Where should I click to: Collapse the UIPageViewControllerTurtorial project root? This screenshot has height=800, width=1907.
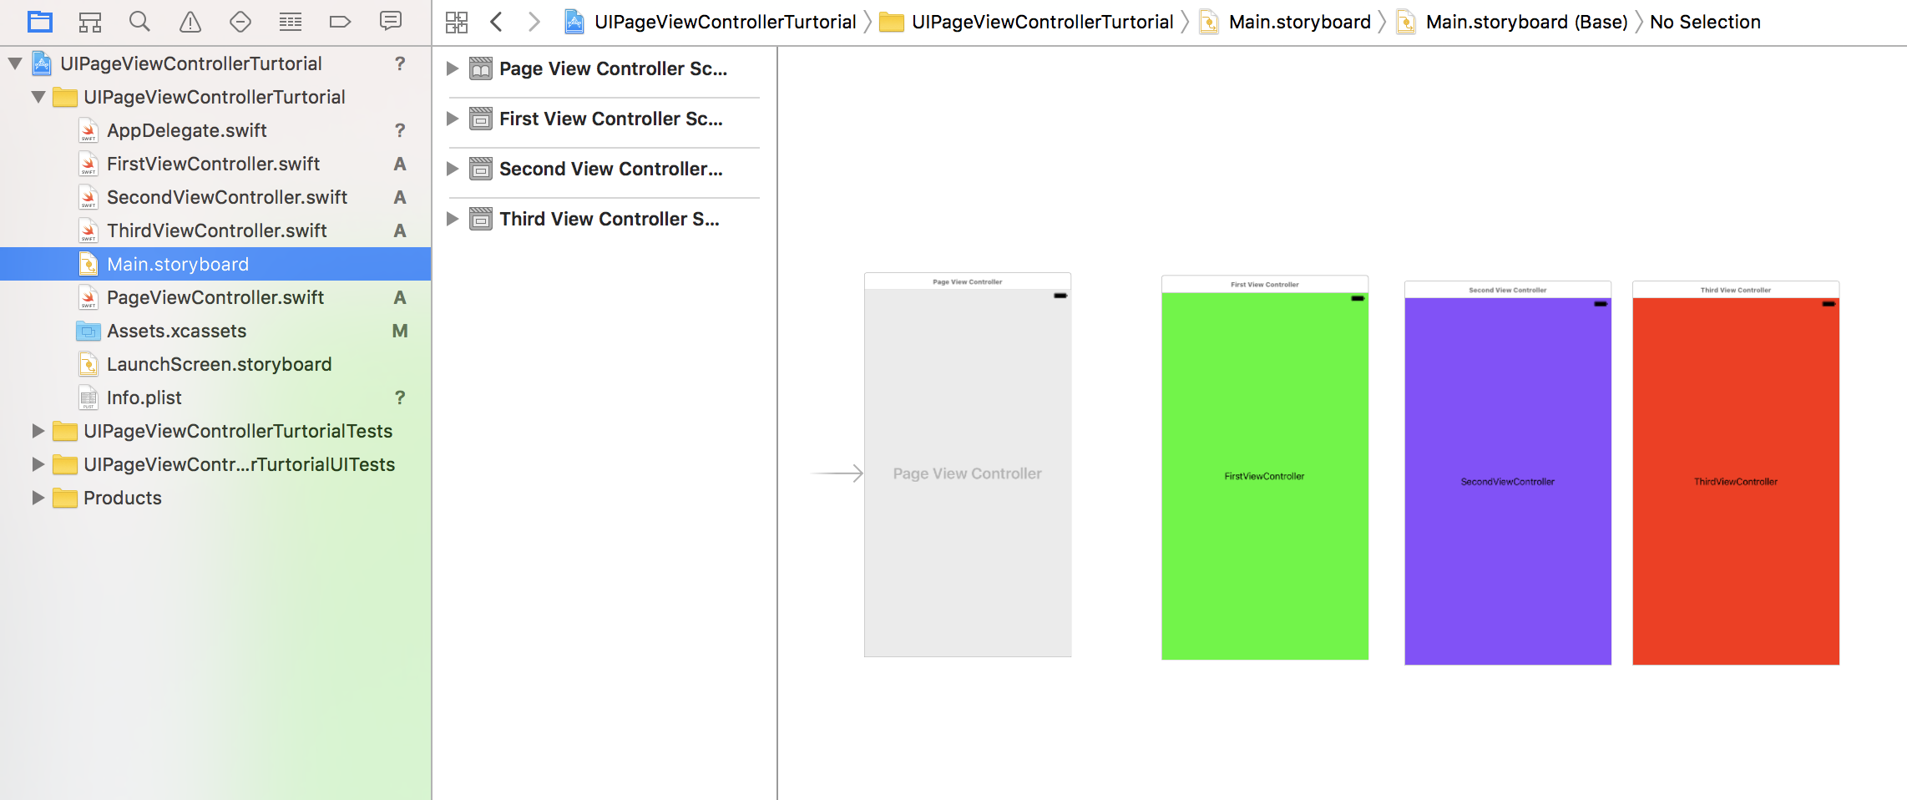click(x=15, y=63)
